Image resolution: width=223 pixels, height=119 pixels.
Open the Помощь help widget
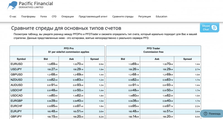212,114
